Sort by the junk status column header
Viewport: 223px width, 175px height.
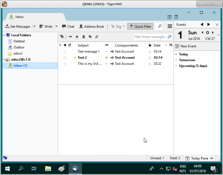pos(150,45)
